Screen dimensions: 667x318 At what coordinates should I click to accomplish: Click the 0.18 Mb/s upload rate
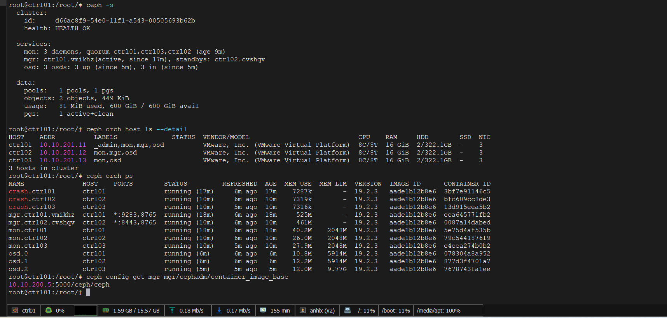192,311
